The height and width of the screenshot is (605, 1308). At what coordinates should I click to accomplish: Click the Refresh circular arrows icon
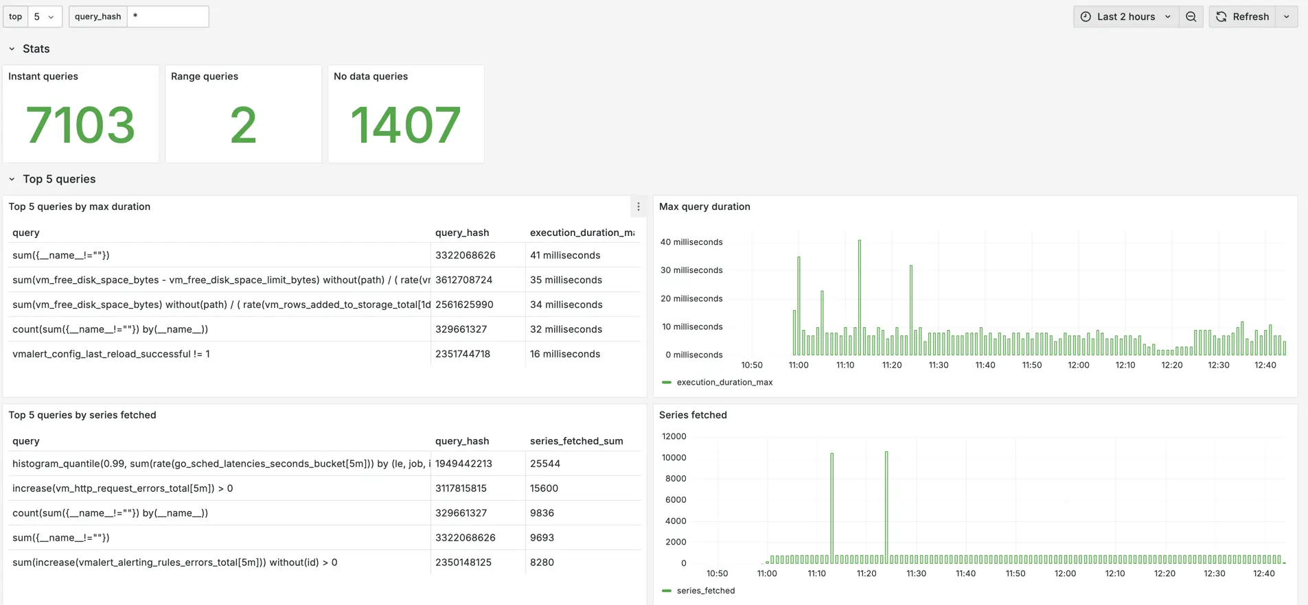[x=1221, y=16]
